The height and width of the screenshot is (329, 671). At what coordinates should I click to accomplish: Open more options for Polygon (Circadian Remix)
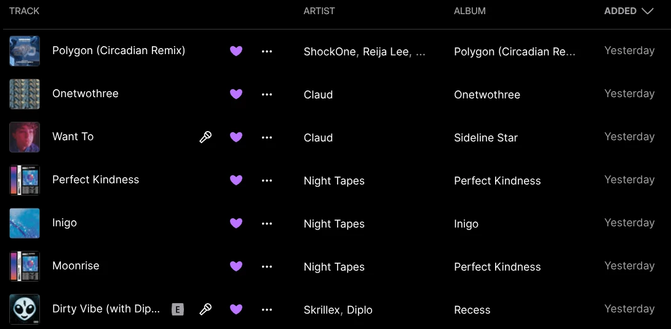[267, 51]
